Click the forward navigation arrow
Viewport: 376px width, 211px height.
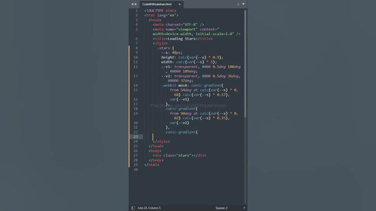click(x=136, y=4)
